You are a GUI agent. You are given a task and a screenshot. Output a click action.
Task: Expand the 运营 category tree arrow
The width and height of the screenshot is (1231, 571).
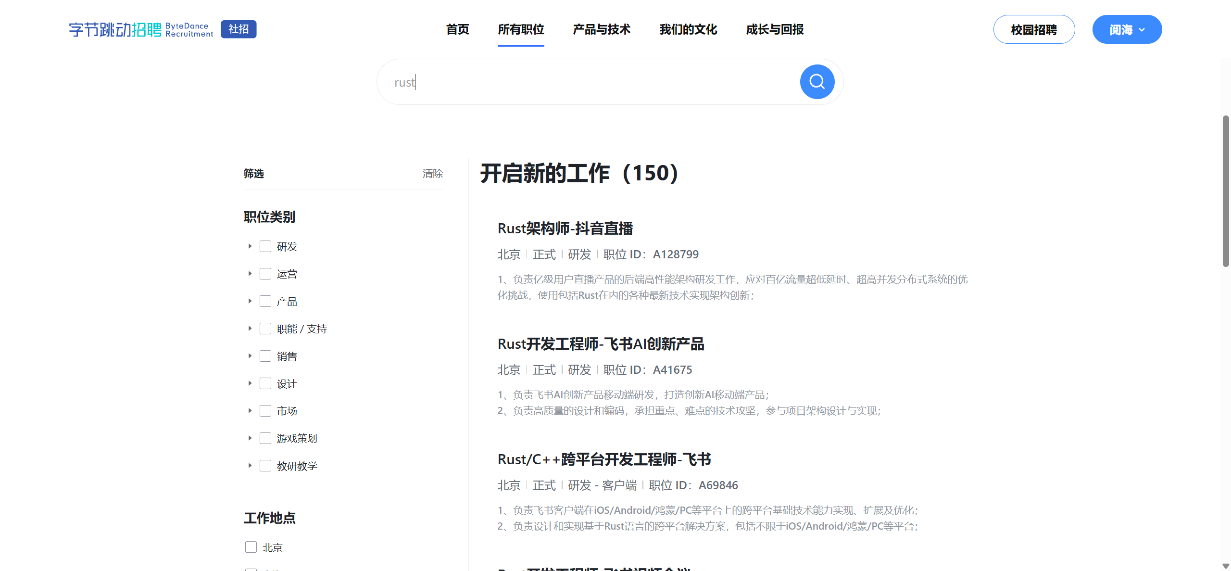coord(250,273)
